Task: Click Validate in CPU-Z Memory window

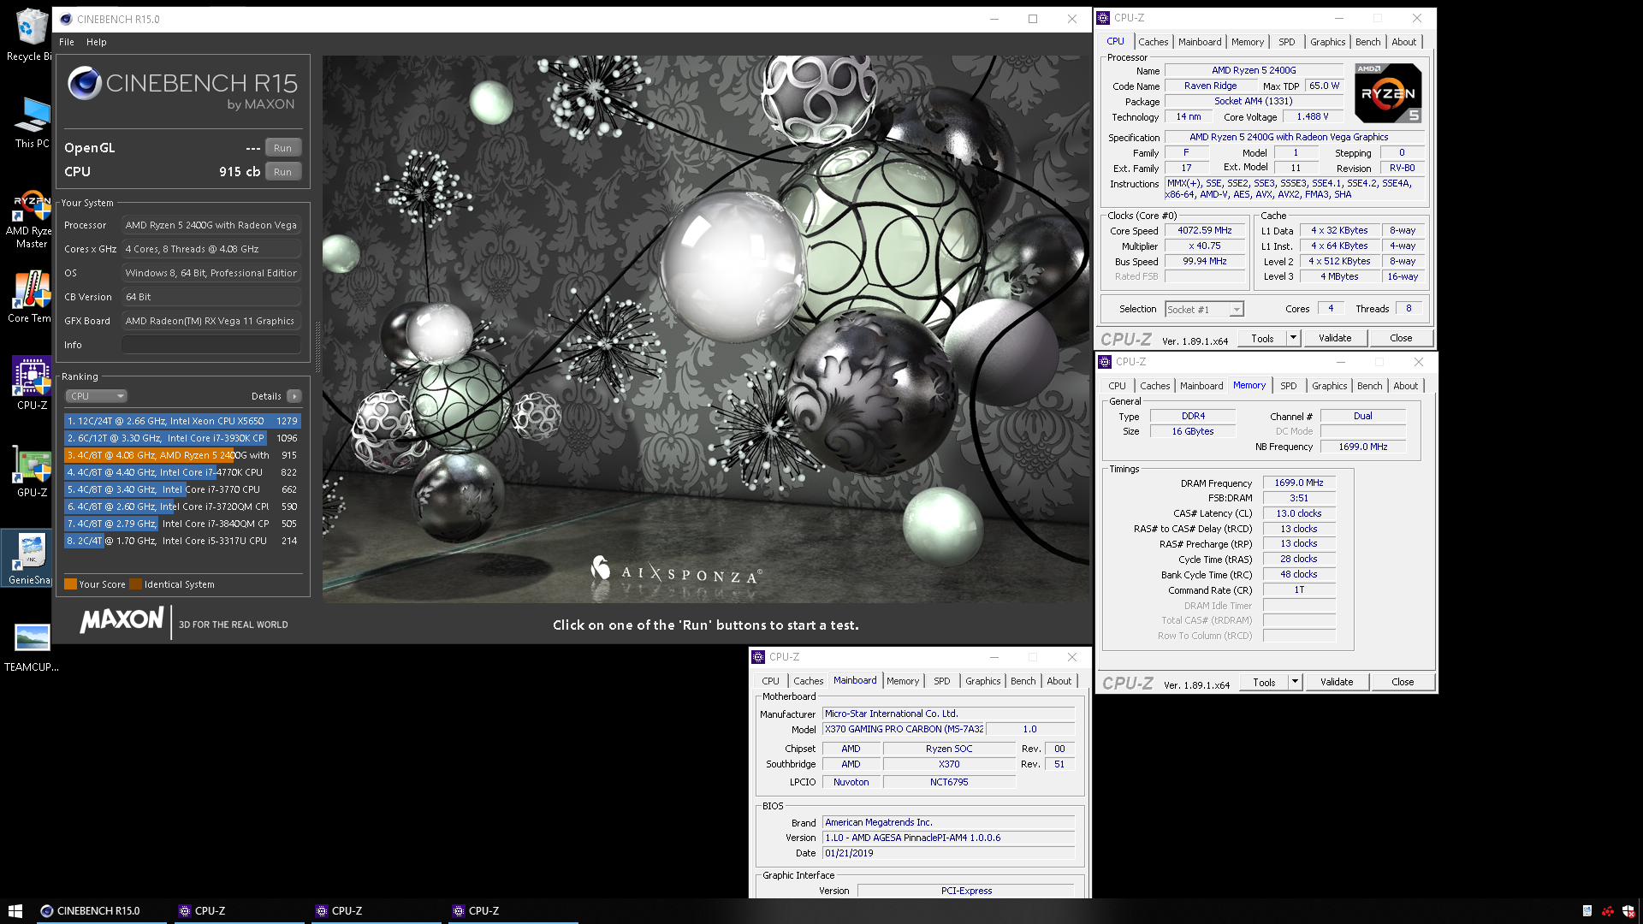Action: 1337,682
